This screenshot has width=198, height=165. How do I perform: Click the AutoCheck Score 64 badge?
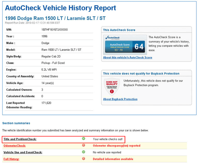(x=125, y=47)
